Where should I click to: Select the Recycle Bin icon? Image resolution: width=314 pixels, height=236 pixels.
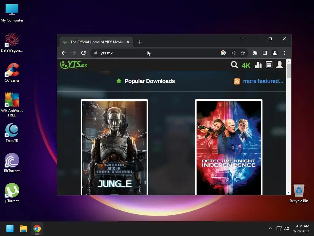pyautogui.click(x=299, y=193)
